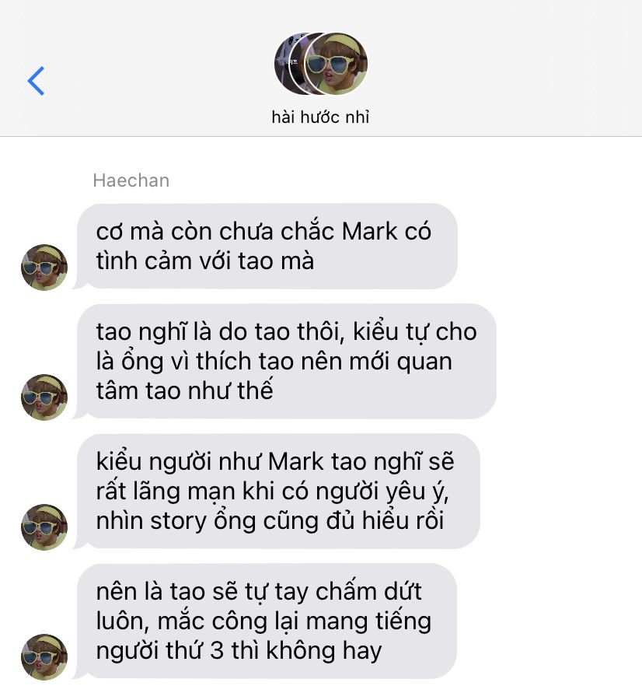642x686 pixels.
Task: Select message starting 'tao nghĩ là do tao thôi'
Action: click(287, 362)
